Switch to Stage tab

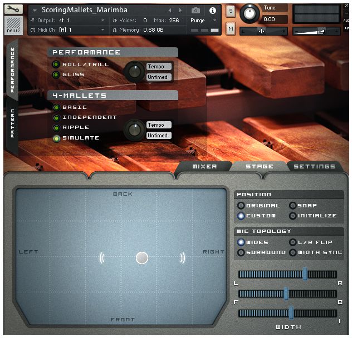tap(260, 167)
